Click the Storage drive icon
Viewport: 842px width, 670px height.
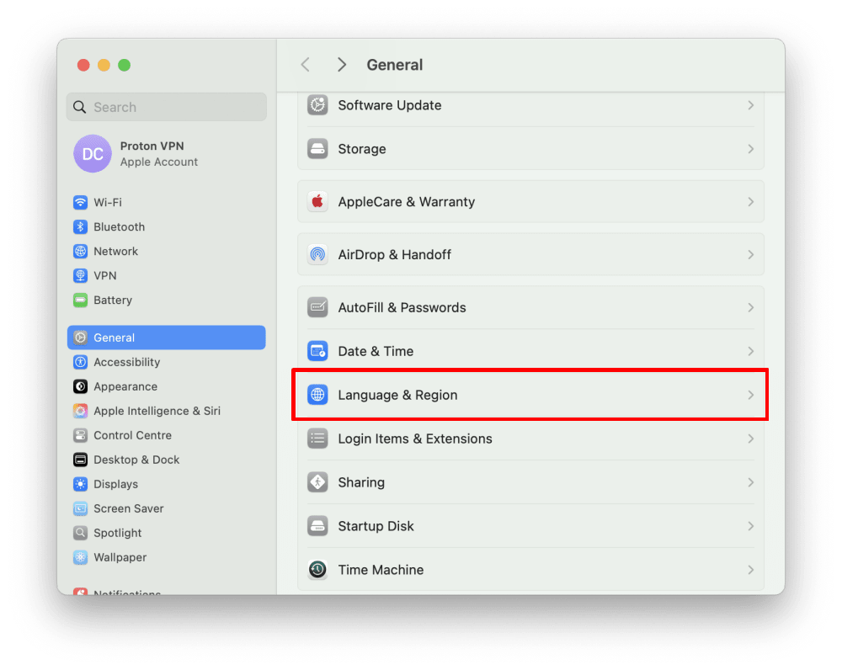coord(318,149)
